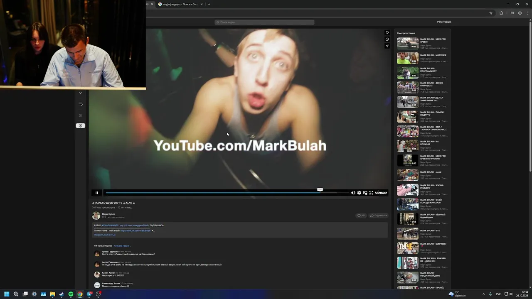Open Марк Булах channel avatar
Image resolution: width=532 pixels, height=299 pixels.
pyautogui.click(x=96, y=216)
